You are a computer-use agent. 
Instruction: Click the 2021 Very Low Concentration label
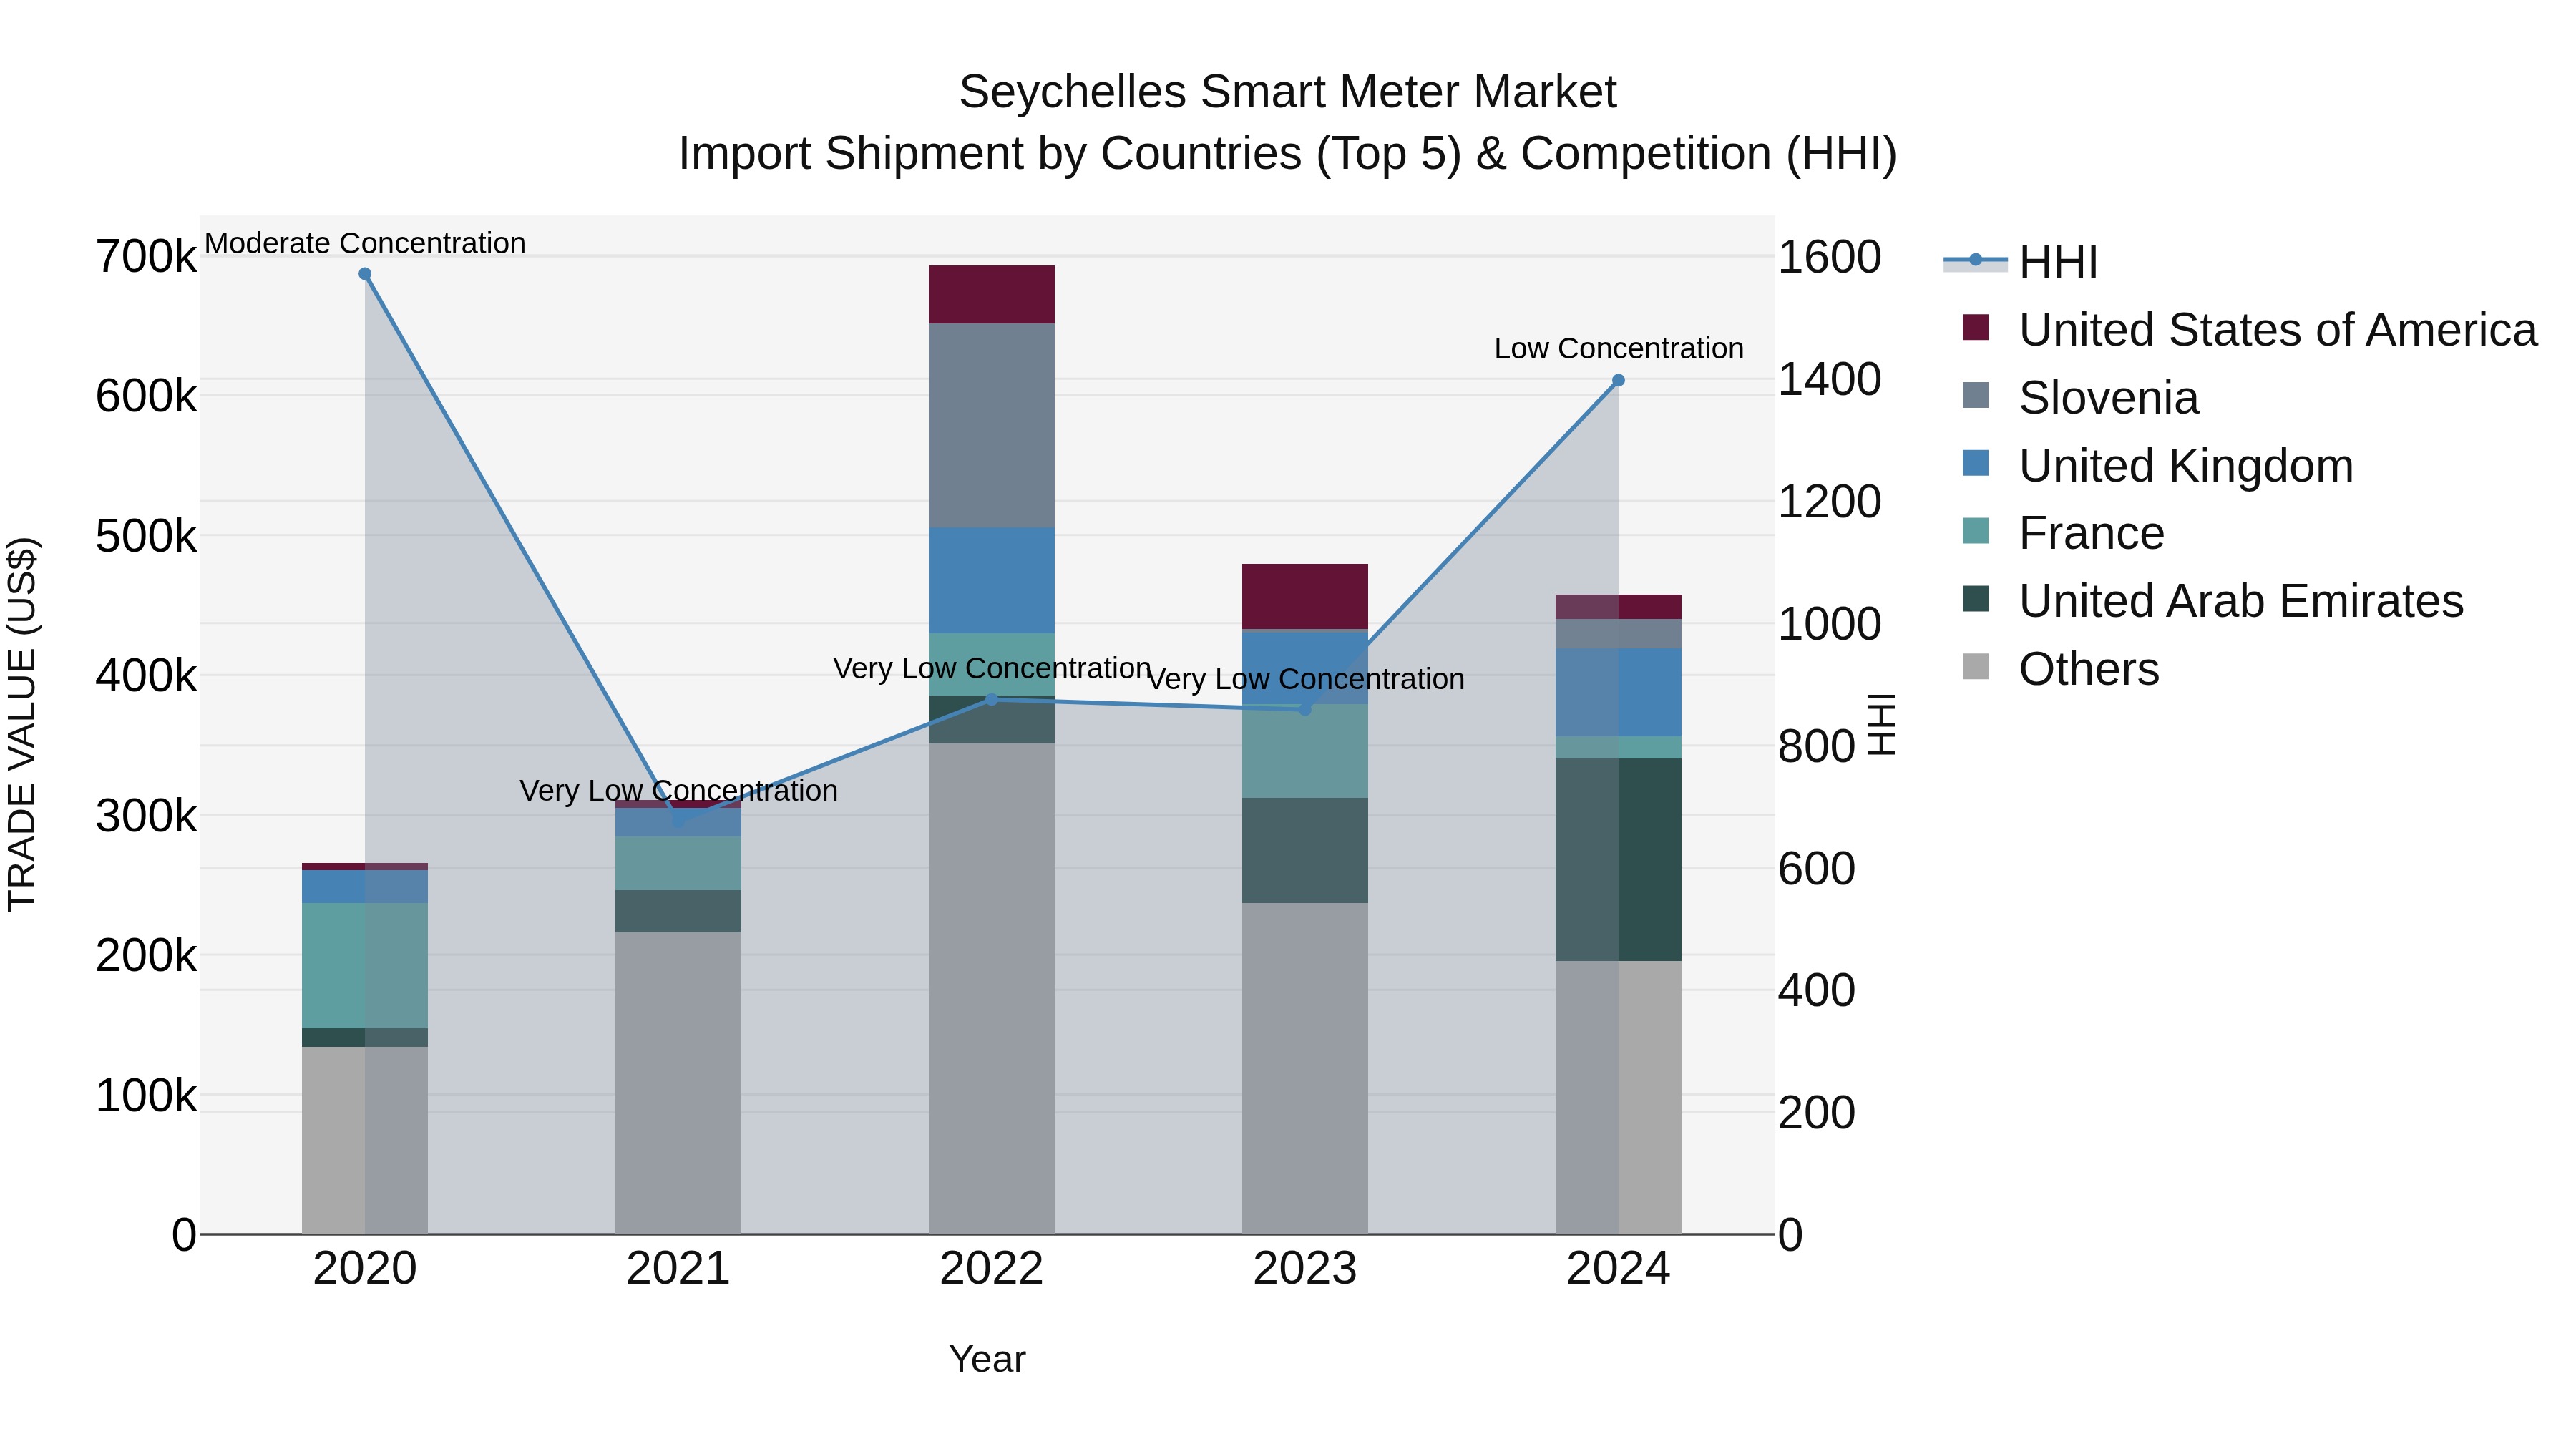point(679,790)
